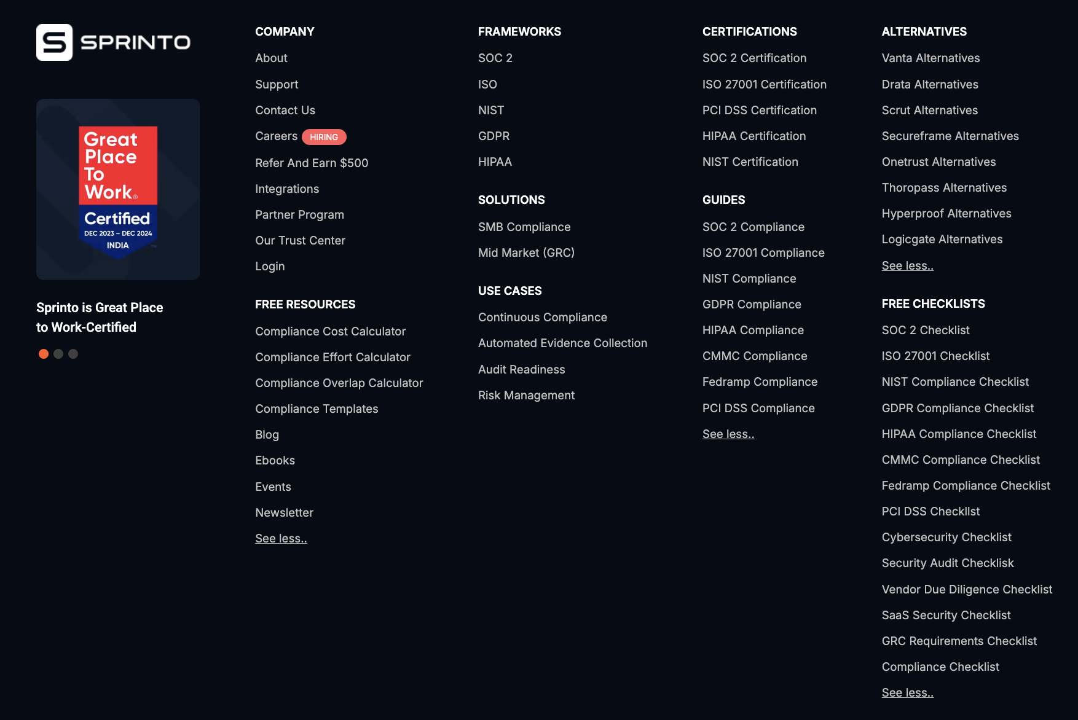This screenshot has height=720, width=1078.
Task: Open the Great Place To Work badge image
Action: (118, 190)
